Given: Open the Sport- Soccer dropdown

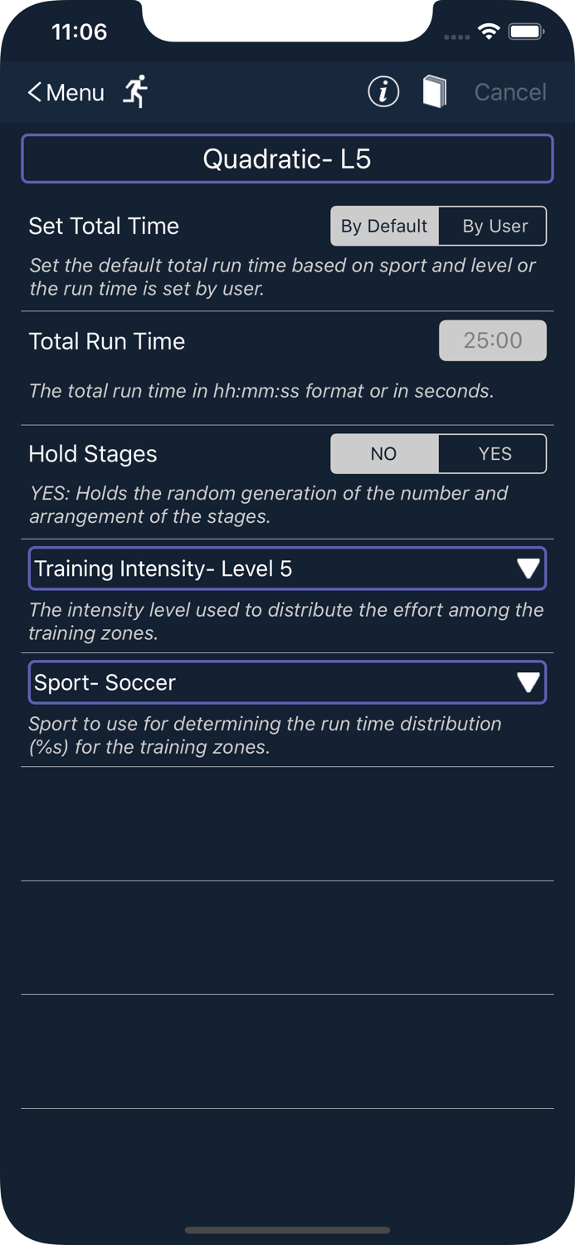Looking at the screenshot, I should click(x=287, y=682).
